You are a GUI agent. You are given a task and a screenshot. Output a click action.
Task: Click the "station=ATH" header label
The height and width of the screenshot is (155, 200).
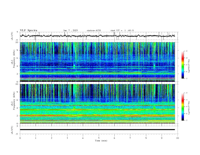click(x=94, y=30)
